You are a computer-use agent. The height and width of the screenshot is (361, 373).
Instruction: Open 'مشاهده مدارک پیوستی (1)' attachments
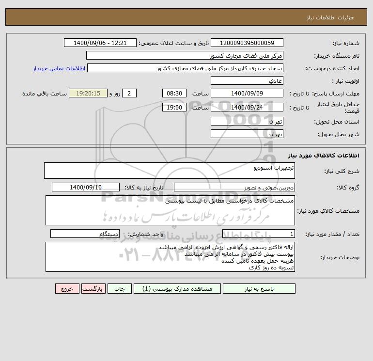click(177, 289)
